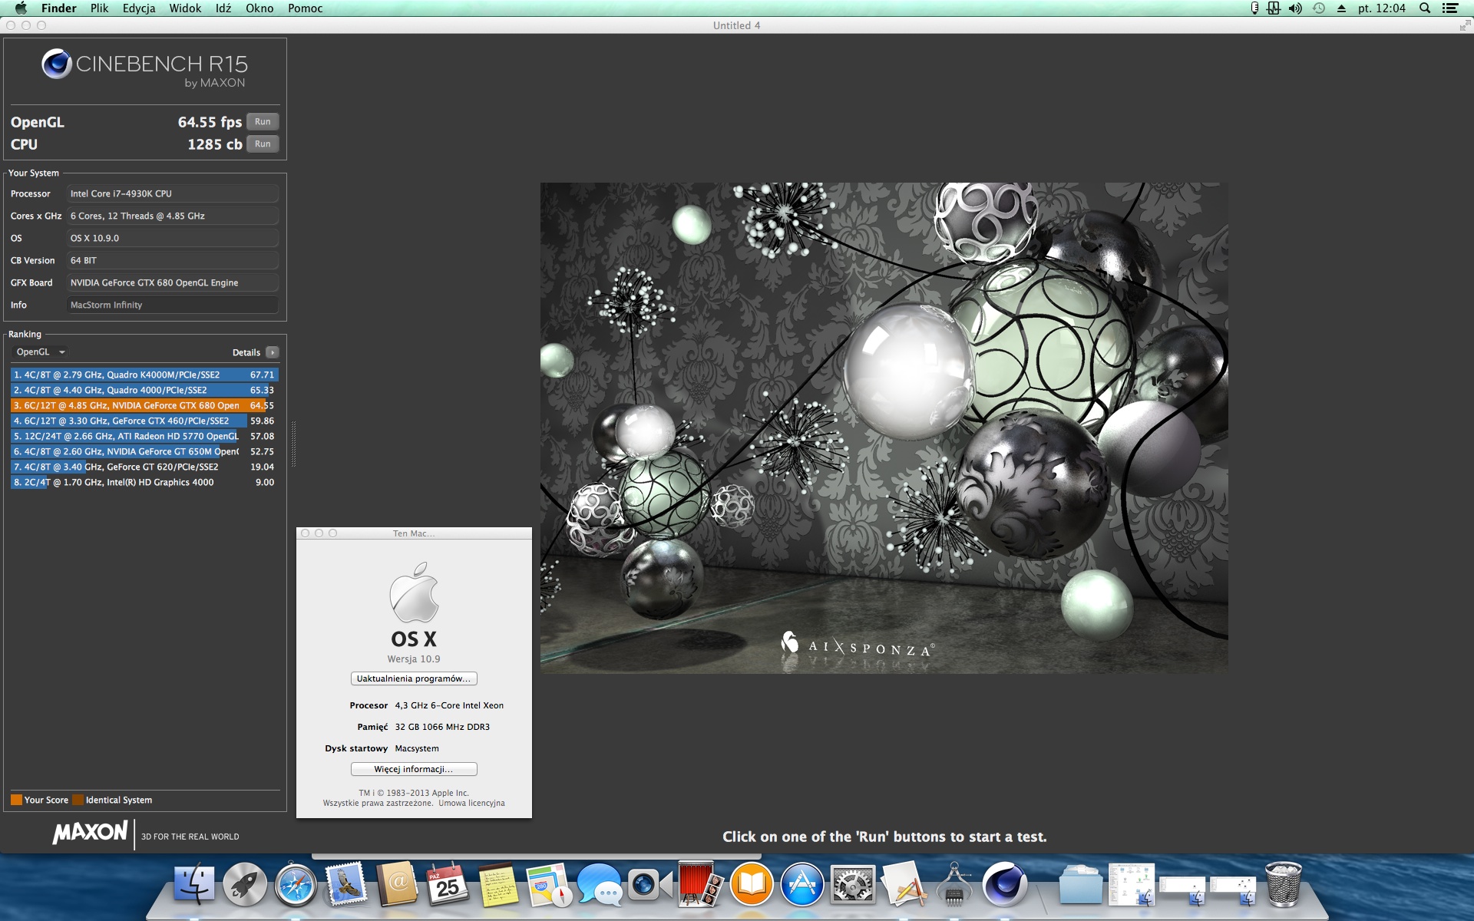
Task: Open the Plik menu
Action: 99,8
